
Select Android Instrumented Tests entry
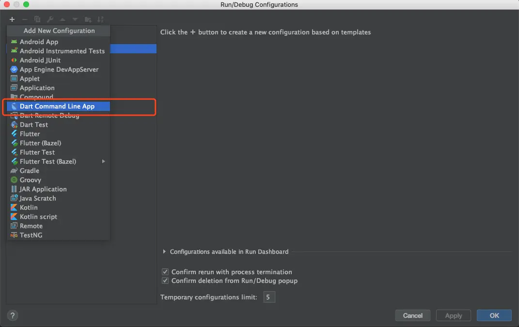point(58,51)
